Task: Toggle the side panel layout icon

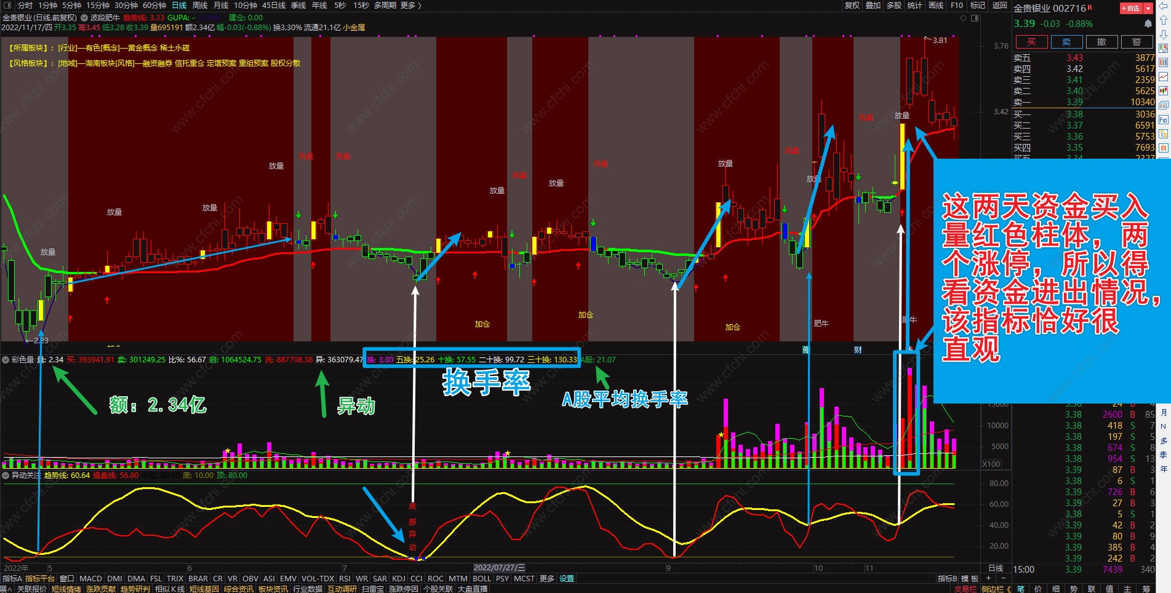Action: pyautogui.click(x=975, y=18)
